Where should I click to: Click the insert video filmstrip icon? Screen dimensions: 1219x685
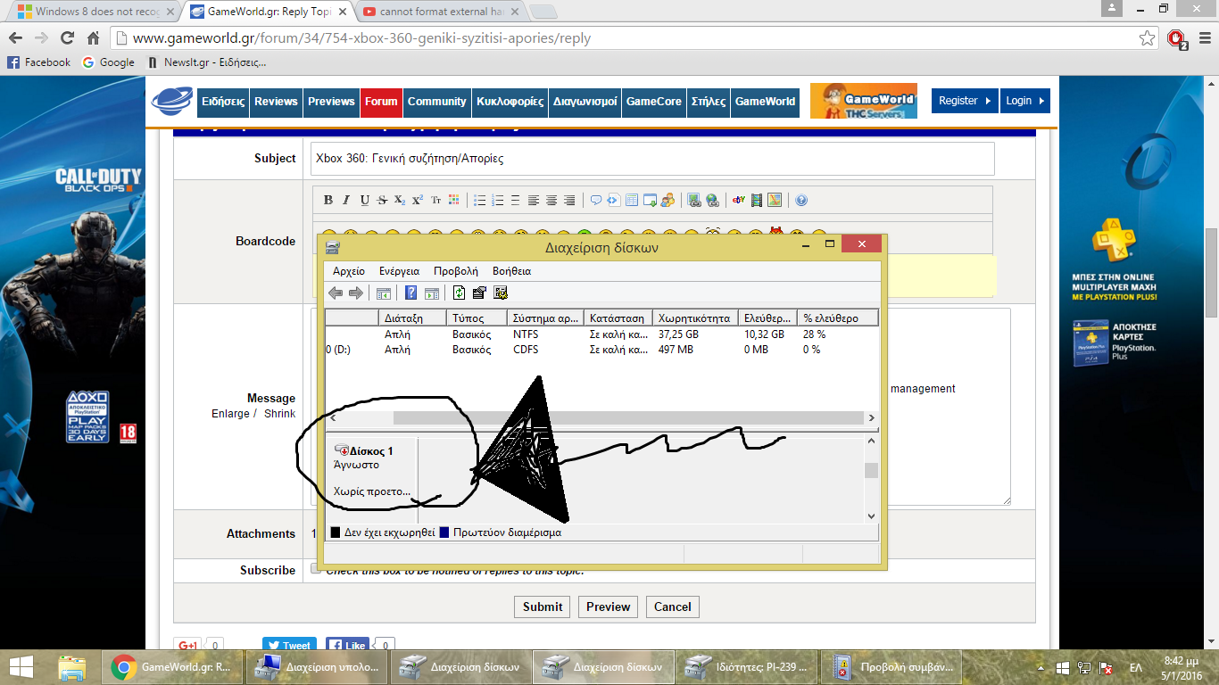click(x=757, y=201)
